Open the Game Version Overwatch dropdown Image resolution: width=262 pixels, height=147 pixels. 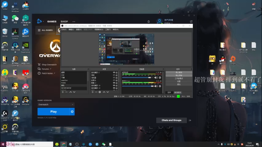click(56, 105)
